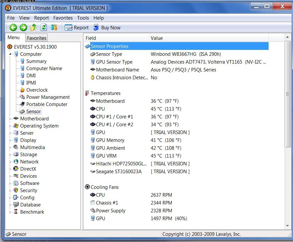This screenshot has width=293, height=242.
Task: Select the Sensor chip icon in tree
Action: (22, 112)
